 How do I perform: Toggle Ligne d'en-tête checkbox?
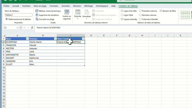[x=122, y=11]
